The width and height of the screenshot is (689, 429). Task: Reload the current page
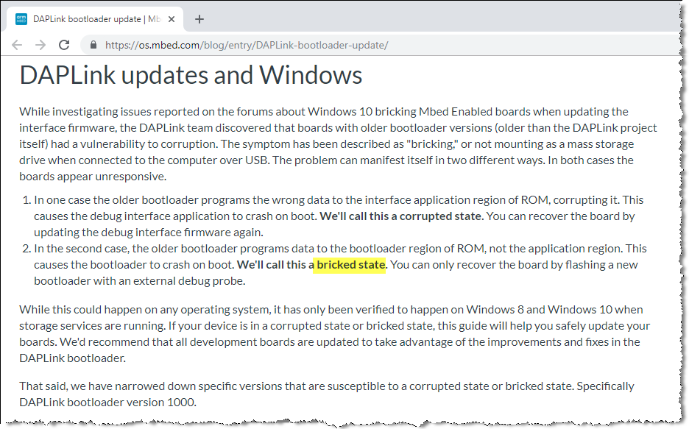point(64,45)
